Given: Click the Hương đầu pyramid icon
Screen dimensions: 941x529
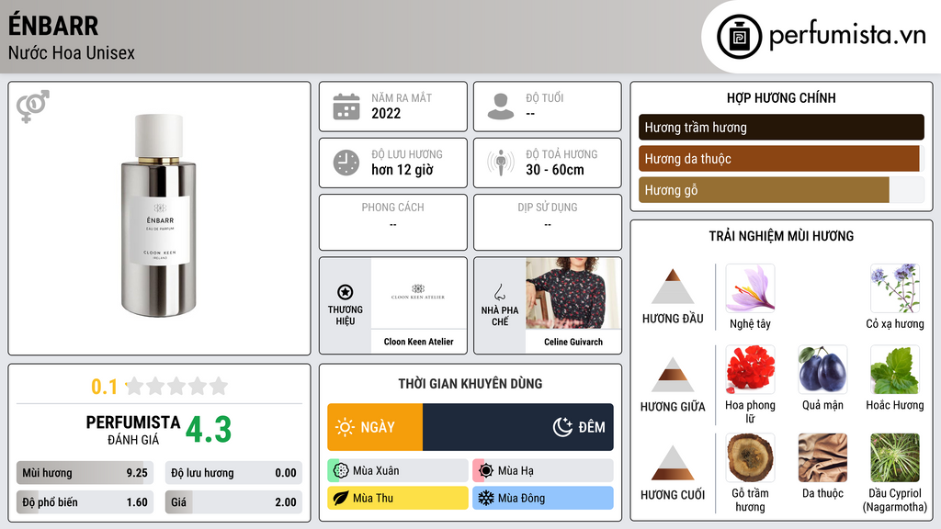Looking at the screenshot, I should [x=673, y=287].
